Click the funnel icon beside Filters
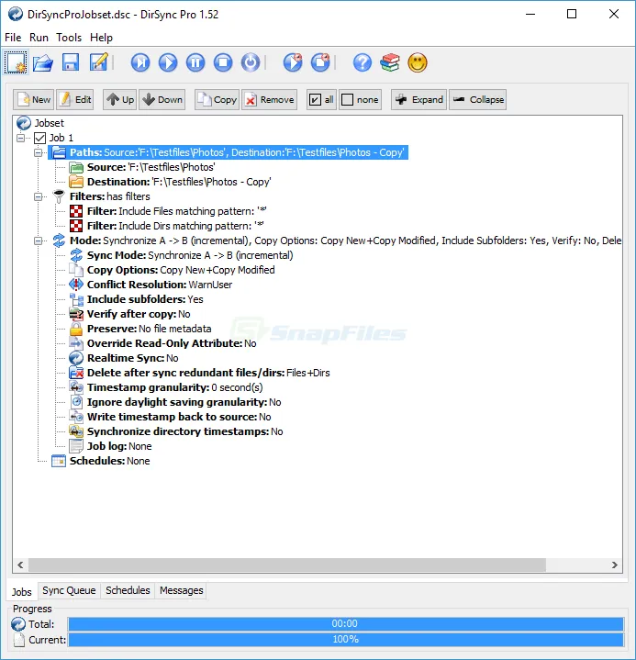The image size is (636, 660). pos(59,196)
